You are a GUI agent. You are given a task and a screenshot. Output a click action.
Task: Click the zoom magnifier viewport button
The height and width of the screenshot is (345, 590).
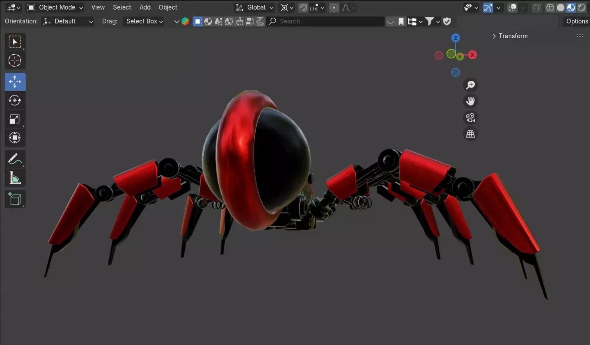point(470,85)
